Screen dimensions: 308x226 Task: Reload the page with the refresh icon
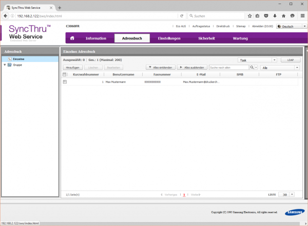182,16
